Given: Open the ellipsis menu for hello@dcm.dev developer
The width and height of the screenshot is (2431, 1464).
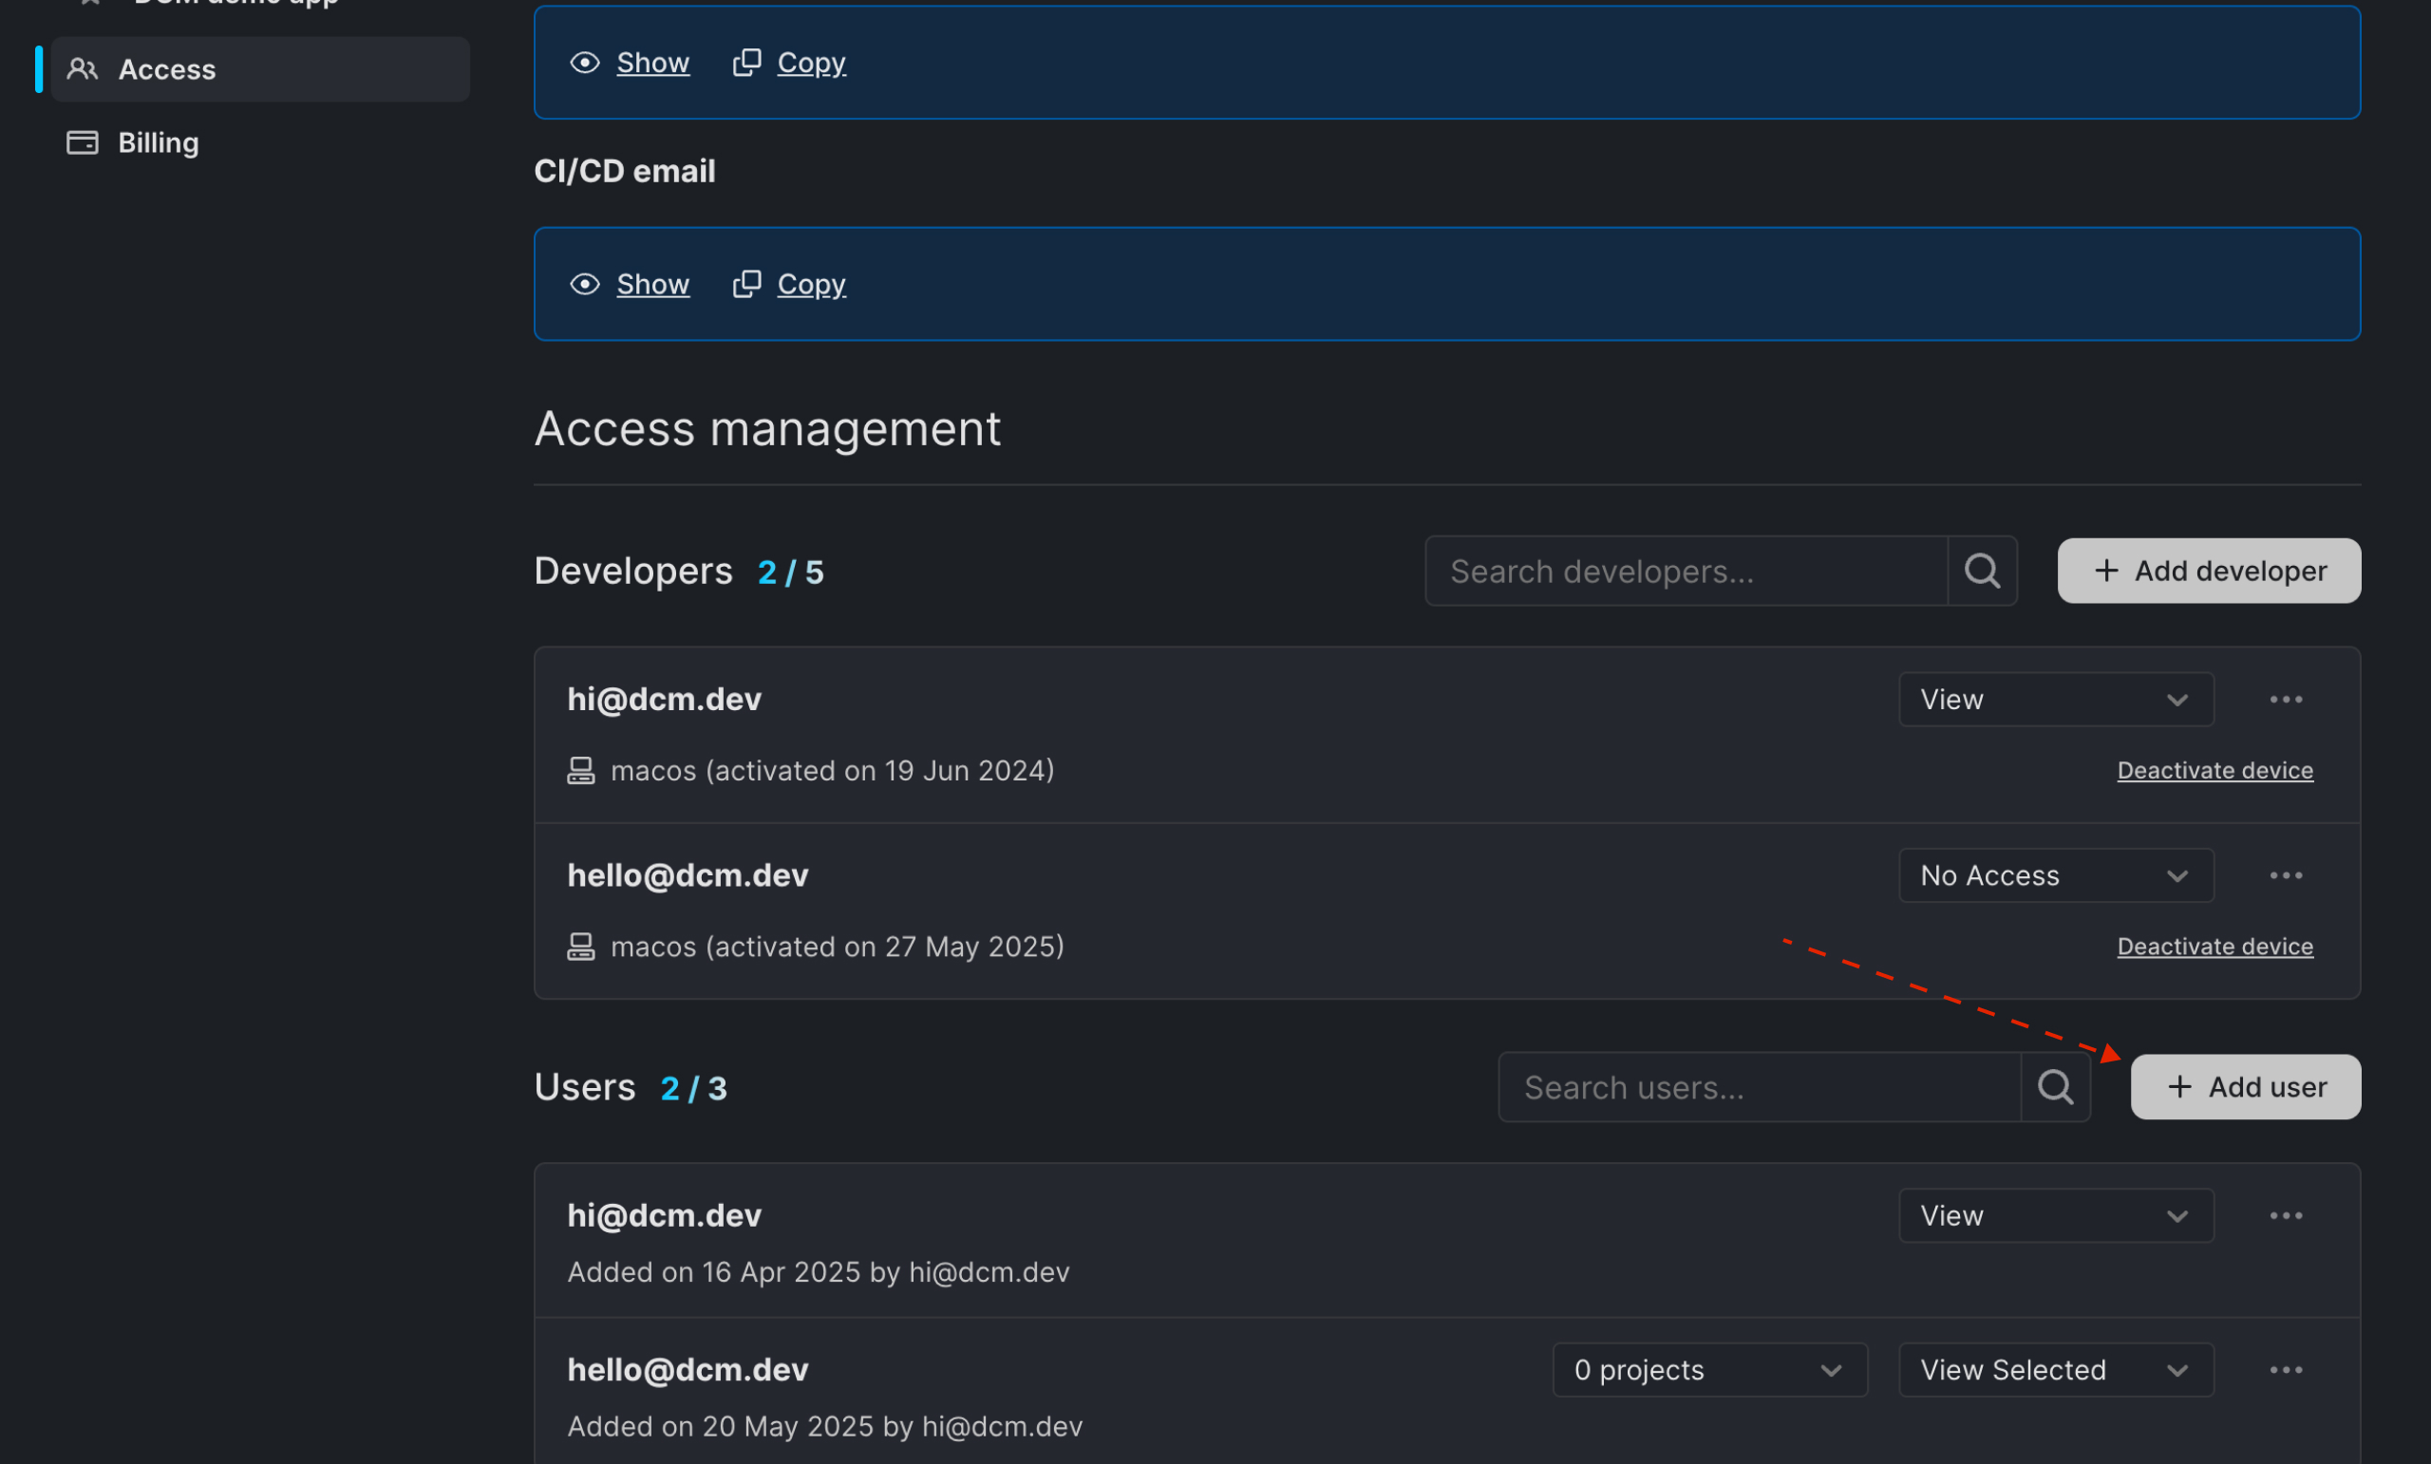Looking at the screenshot, I should click(2287, 875).
